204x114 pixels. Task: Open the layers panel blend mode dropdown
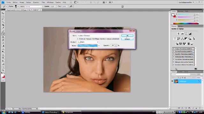click(181, 74)
